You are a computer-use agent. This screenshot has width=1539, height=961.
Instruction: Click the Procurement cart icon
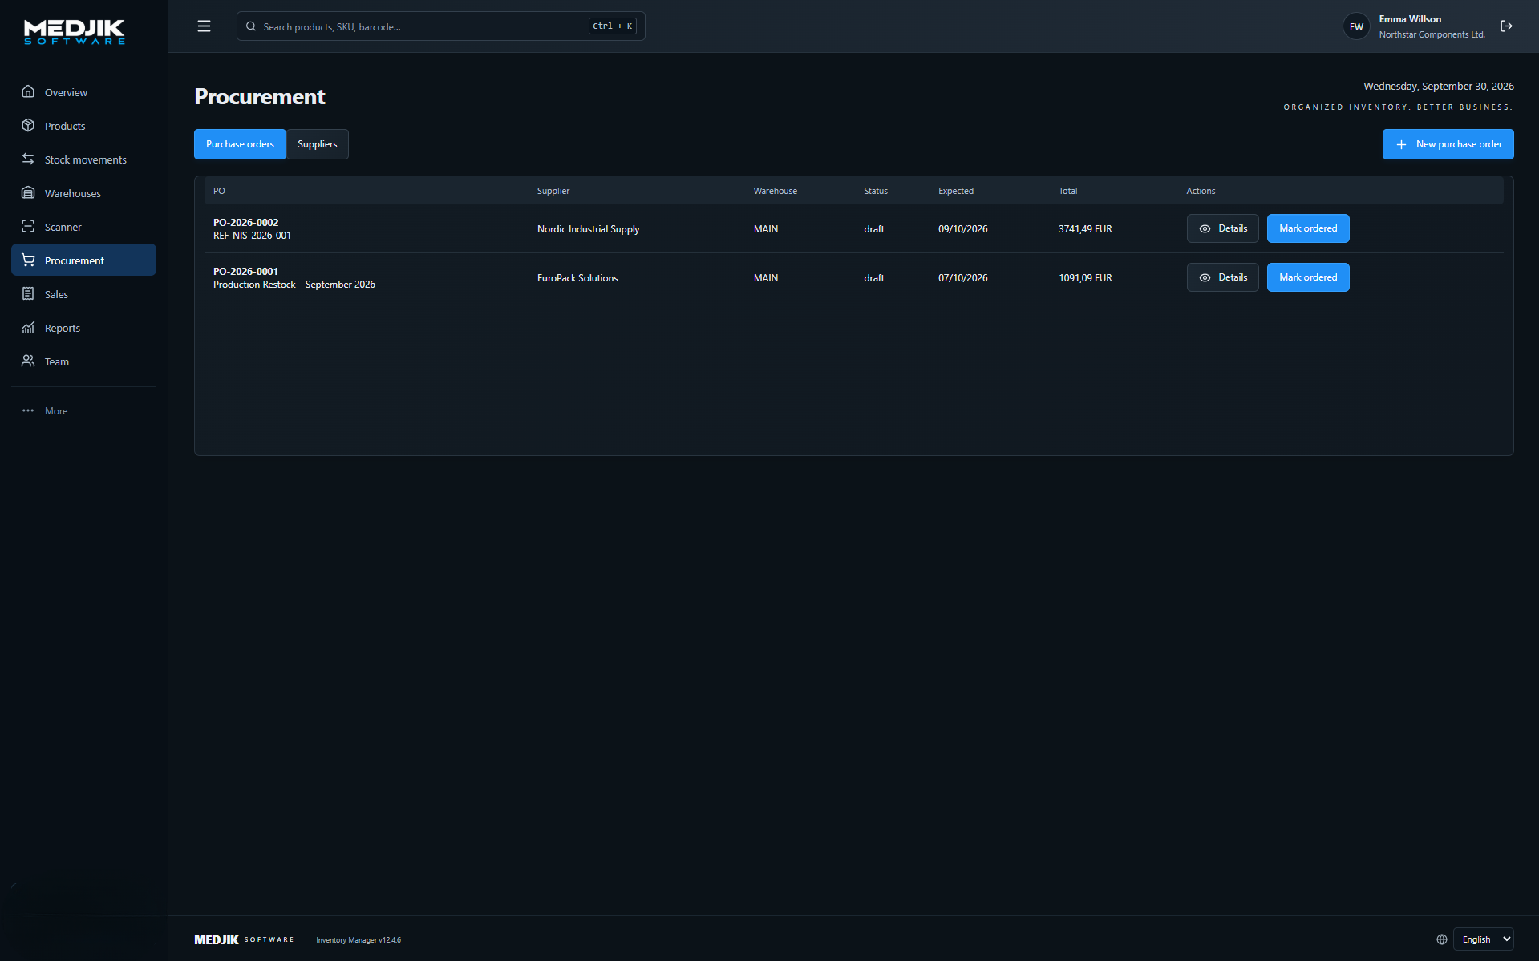[28, 260]
